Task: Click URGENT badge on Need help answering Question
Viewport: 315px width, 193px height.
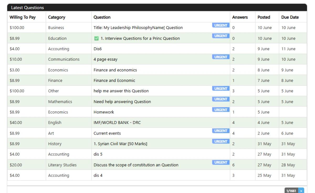Action: 221,99
